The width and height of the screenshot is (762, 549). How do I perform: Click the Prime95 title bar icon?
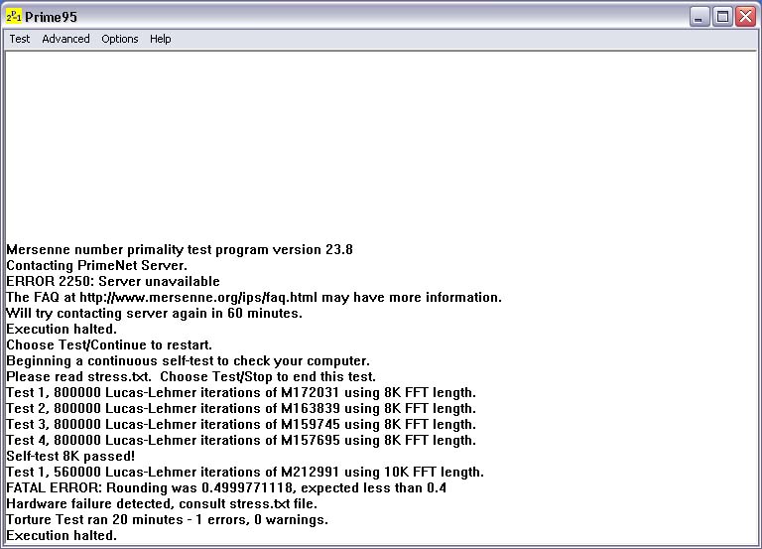click(x=14, y=17)
